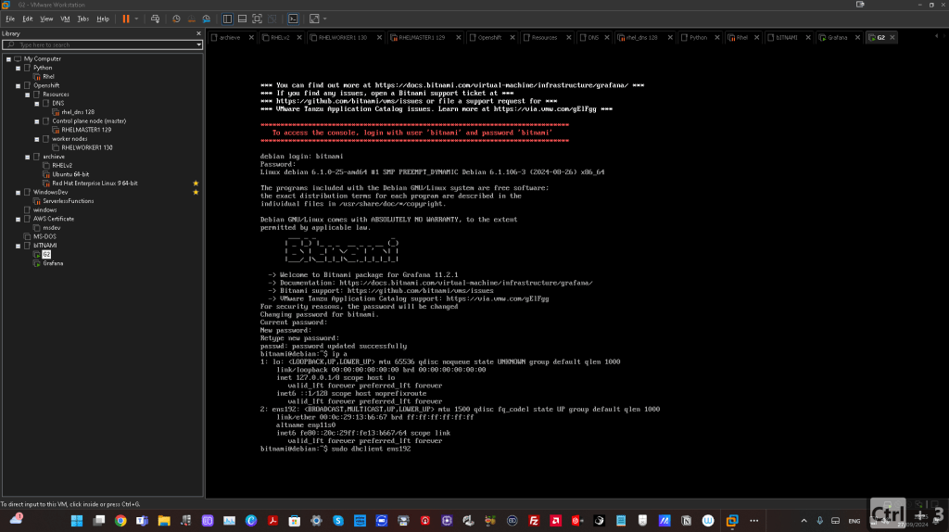Collapse Control plane node (master) folder
Screen dimensions: 949x532
37,121
